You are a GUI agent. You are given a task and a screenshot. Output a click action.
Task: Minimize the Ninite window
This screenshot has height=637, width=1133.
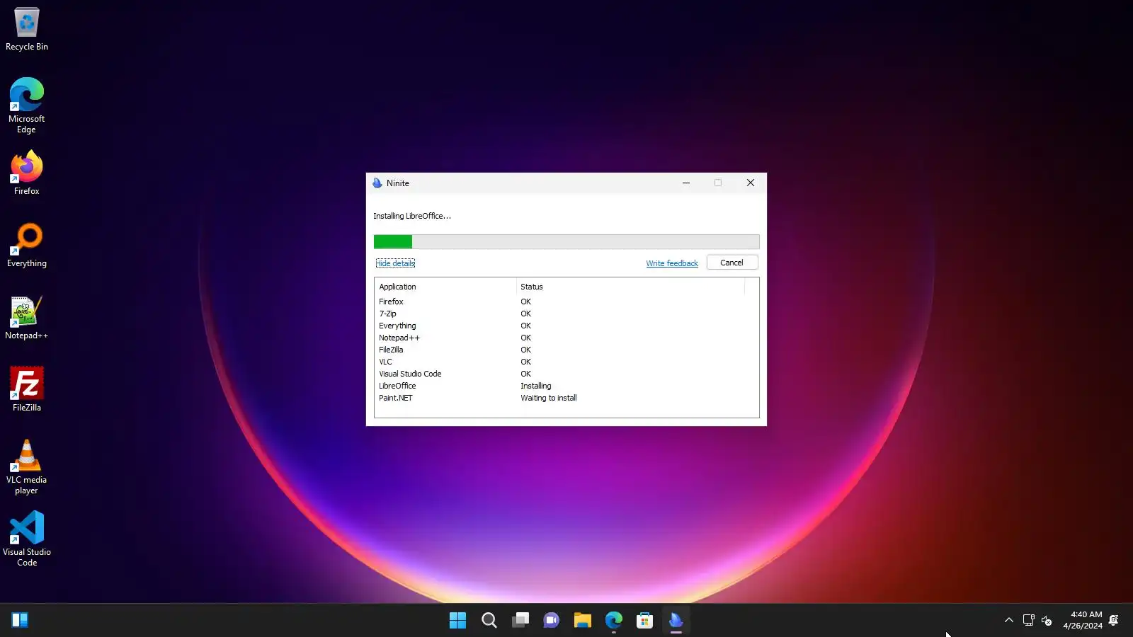[x=686, y=183]
